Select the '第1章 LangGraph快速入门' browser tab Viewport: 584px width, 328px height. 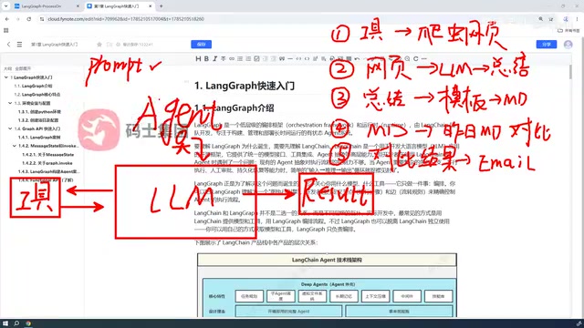pos(120,6)
